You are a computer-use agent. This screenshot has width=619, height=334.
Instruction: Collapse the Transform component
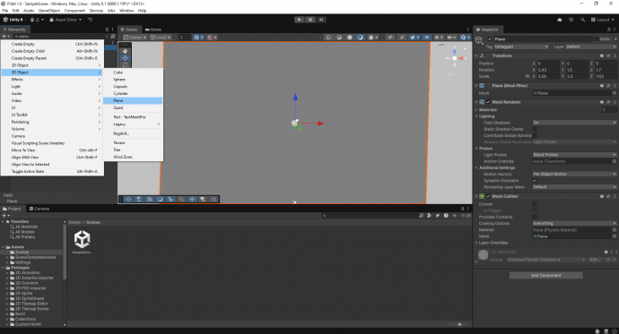coord(476,56)
